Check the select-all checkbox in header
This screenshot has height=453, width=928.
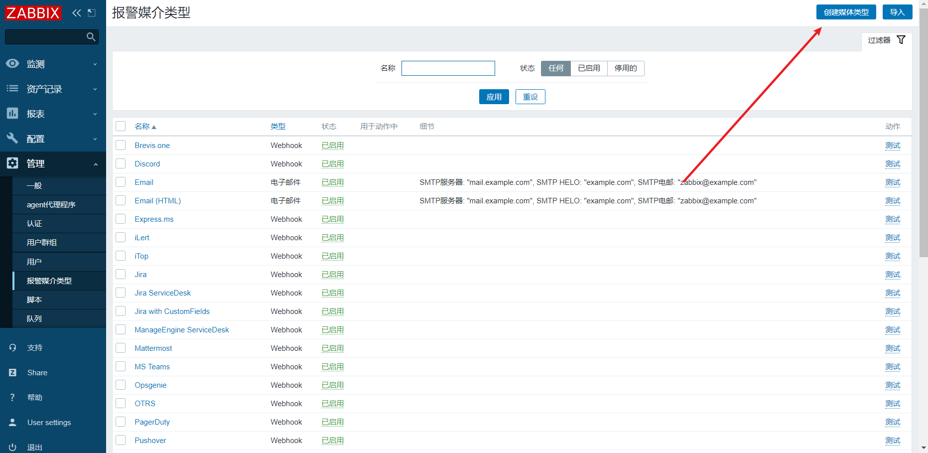point(121,126)
